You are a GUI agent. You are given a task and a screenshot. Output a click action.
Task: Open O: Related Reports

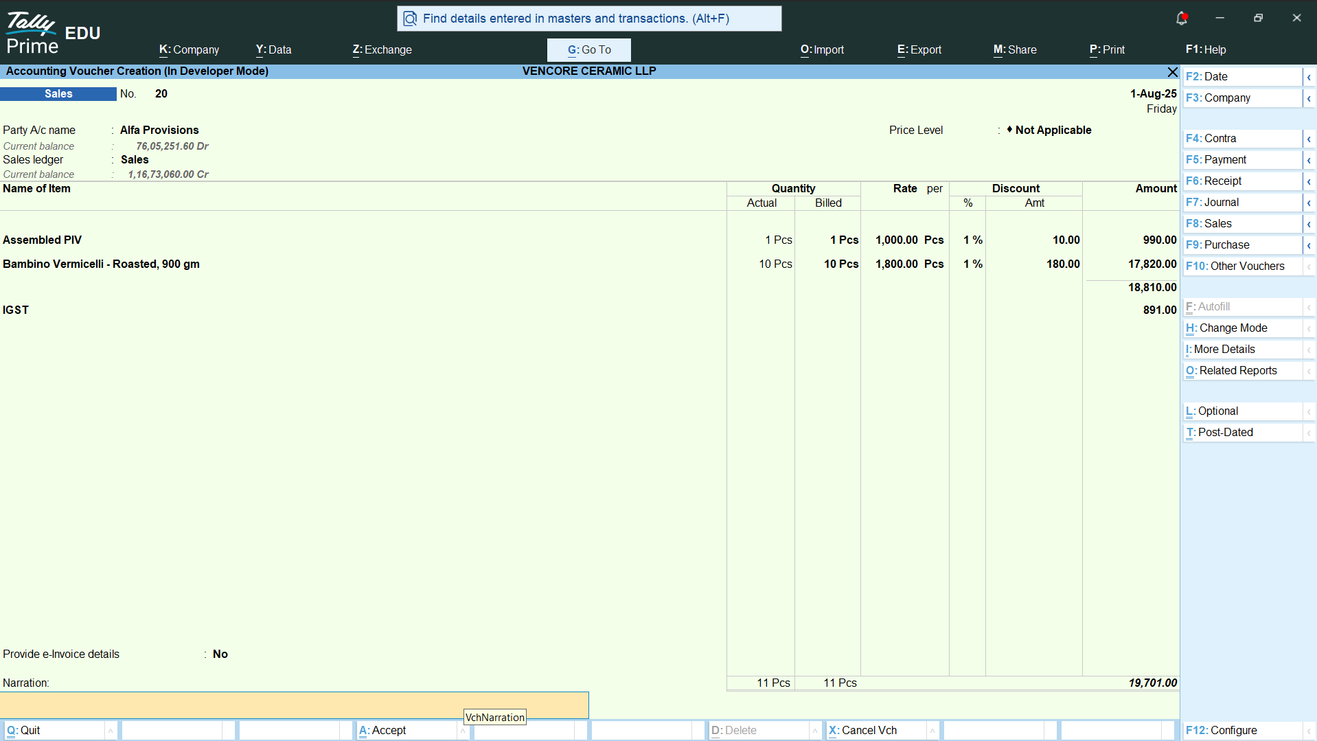[1242, 371]
